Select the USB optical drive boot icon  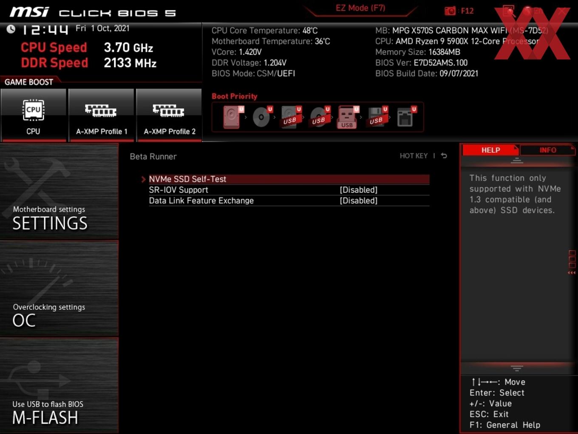point(320,117)
